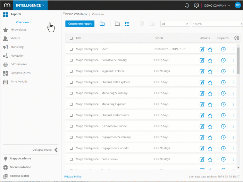Check the Marketing Explorer row checkbox

coord(71,104)
